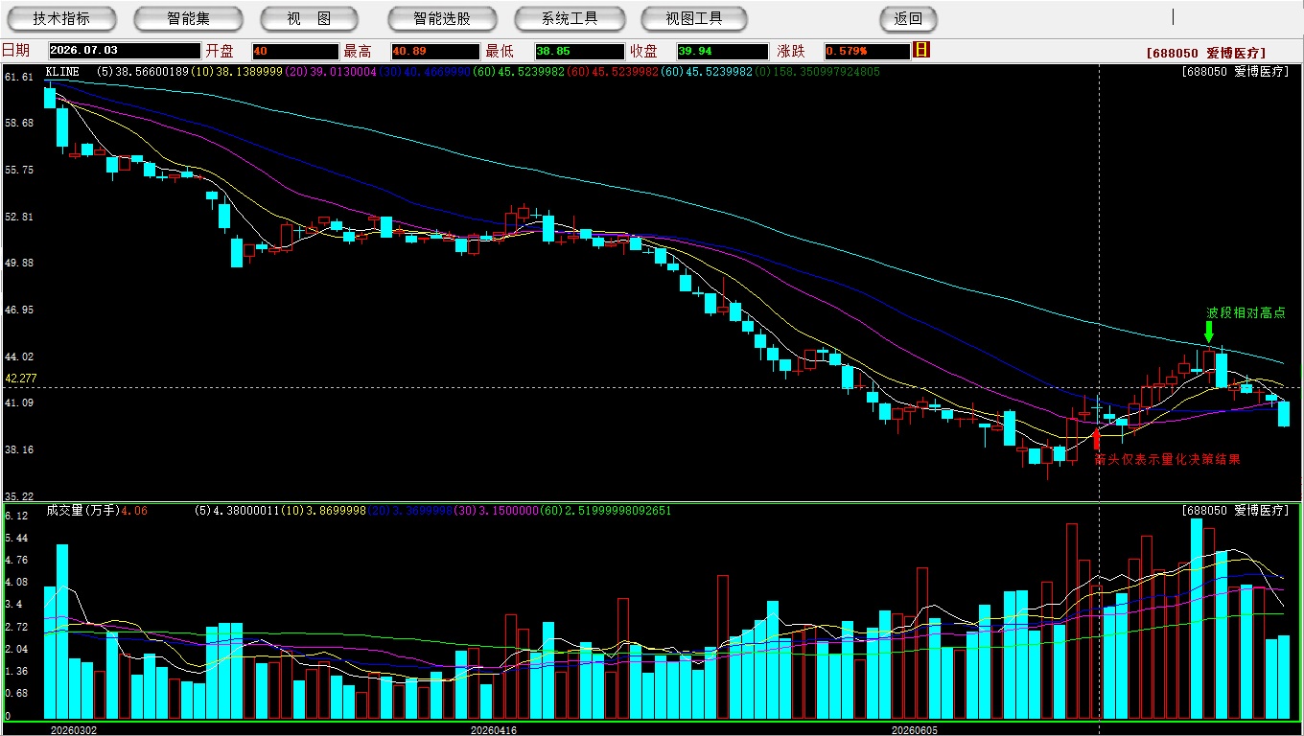Click the 35.22 price axis label
Image resolution: width=1304 pixels, height=736 pixels.
tap(19, 496)
